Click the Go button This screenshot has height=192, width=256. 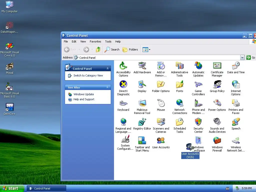(x=251, y=57)
